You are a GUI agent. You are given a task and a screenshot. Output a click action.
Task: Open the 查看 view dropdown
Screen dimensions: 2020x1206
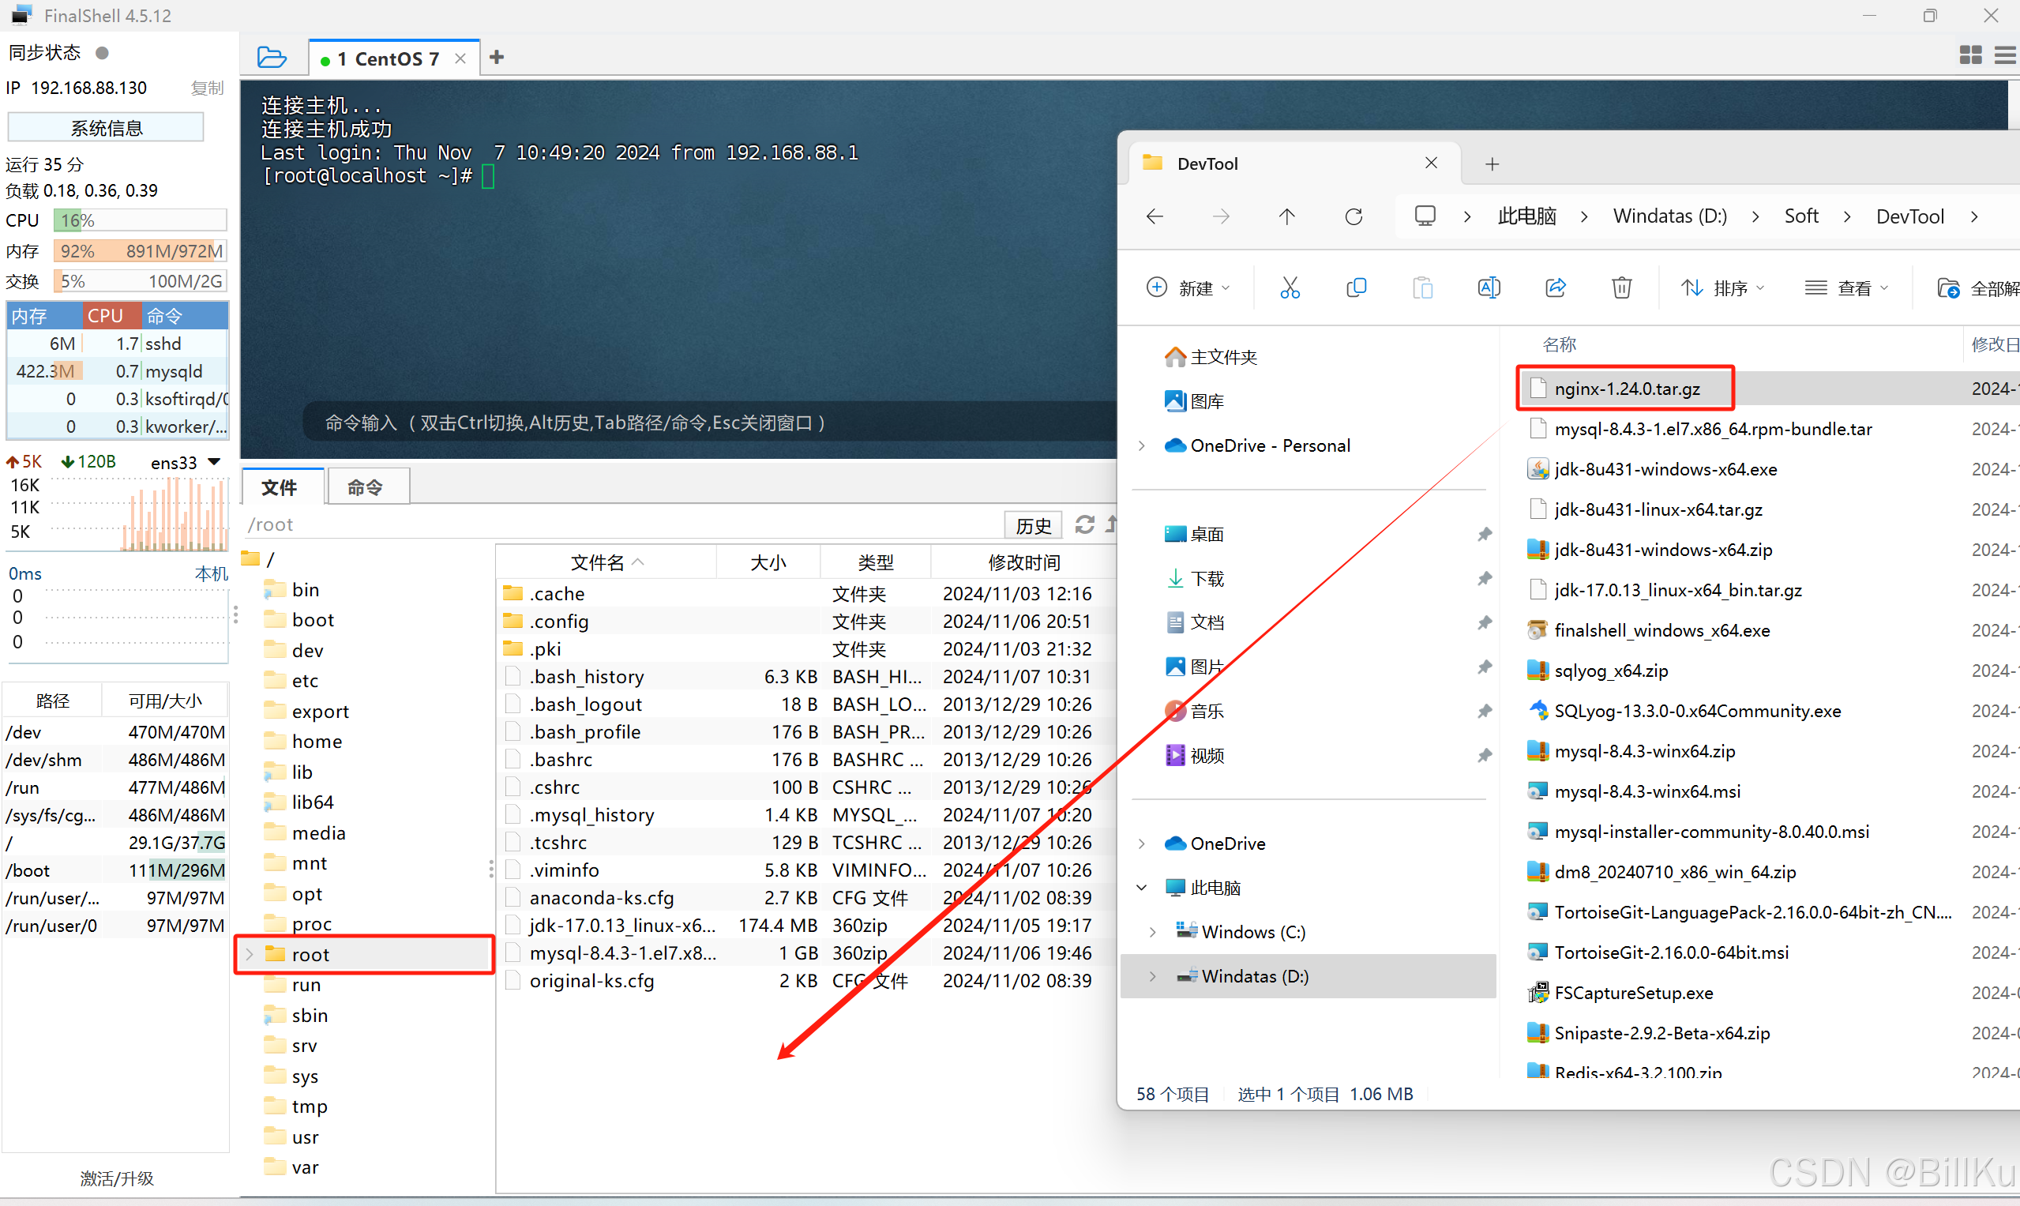[x=1846, y=287]
